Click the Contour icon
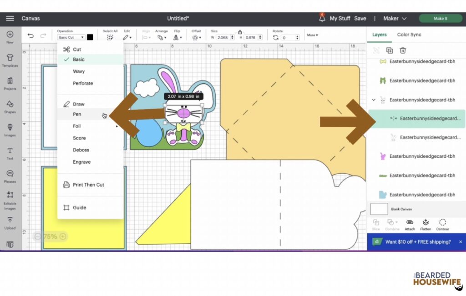 click(442, 223)
